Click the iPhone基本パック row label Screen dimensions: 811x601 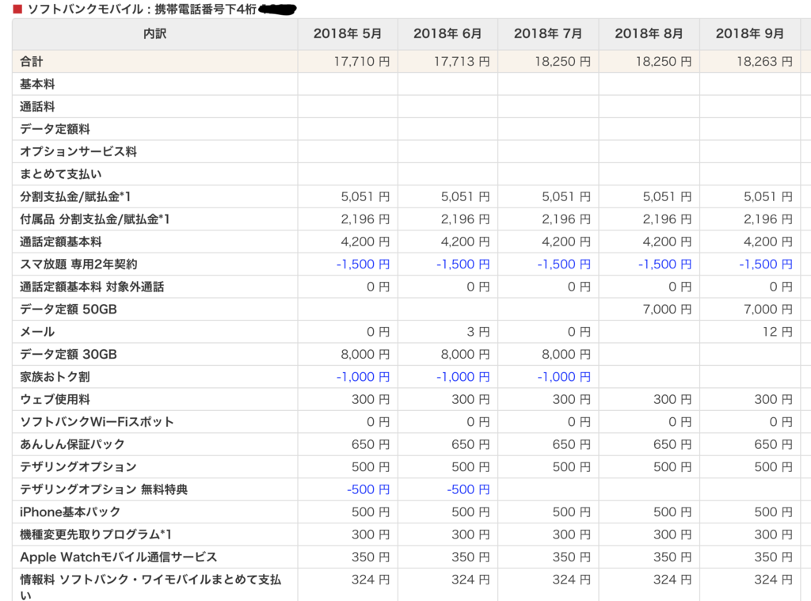click(70, 512)
